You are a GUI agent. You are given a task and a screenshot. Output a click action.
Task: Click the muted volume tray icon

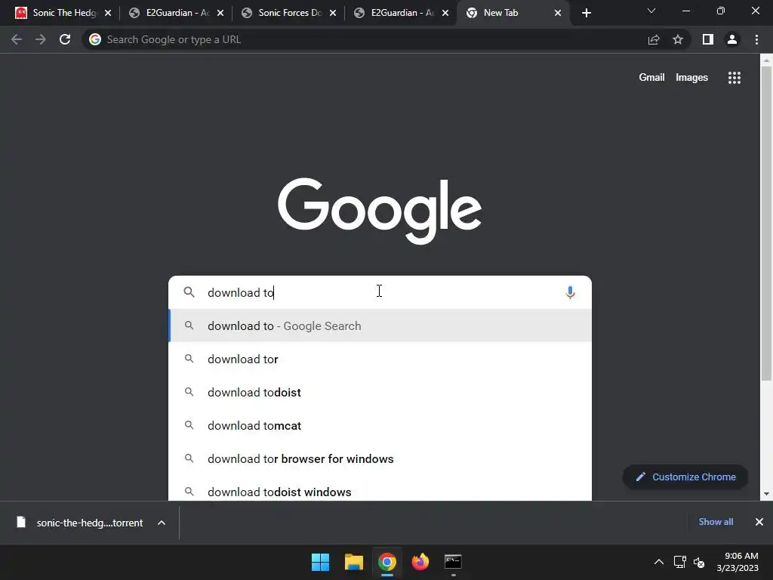click(x=699, y=562)
